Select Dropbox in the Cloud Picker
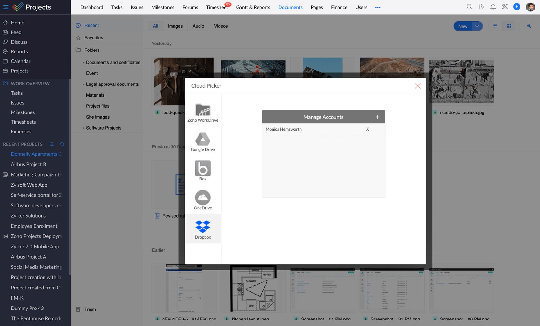 202,228
